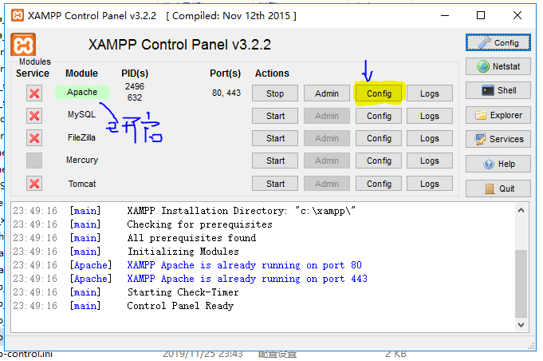Open the Explorer folder button
The image size is (543, 361).
point(498,115)
